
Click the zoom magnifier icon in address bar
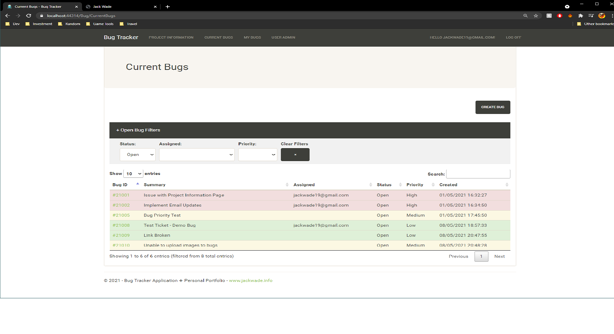pyautogui.click(x=525, y=15)
